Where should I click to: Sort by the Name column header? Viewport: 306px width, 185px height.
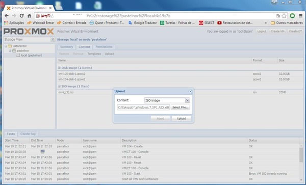154,61
